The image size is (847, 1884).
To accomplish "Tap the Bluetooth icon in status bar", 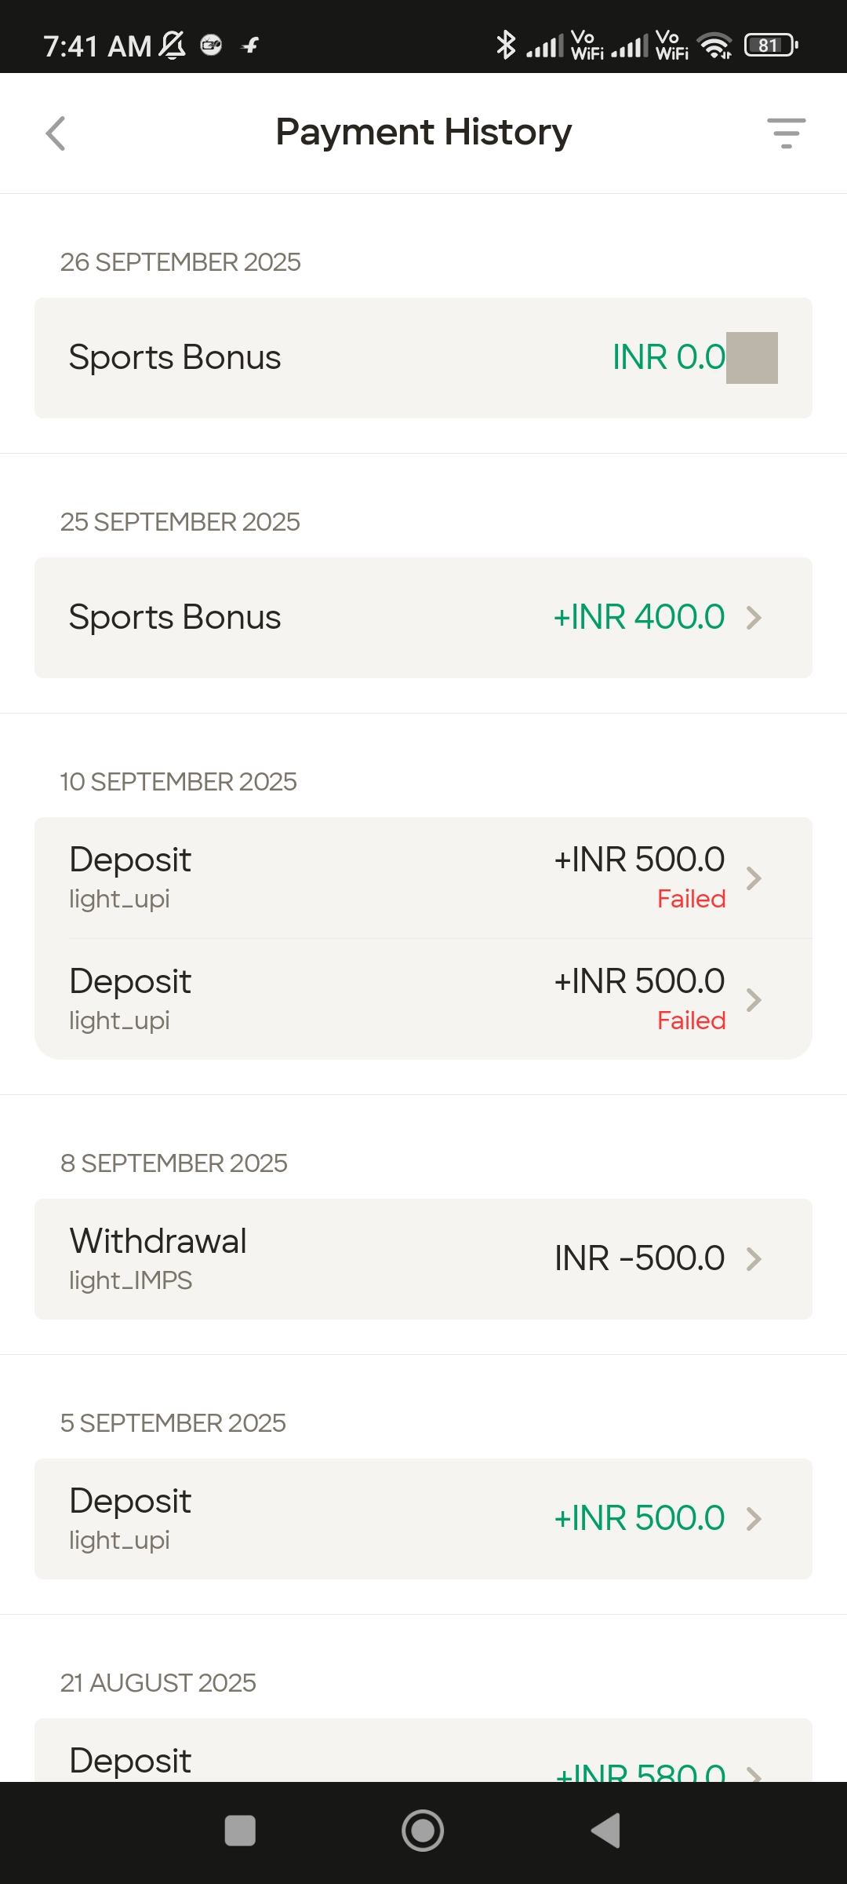I will tap(506, 45).
